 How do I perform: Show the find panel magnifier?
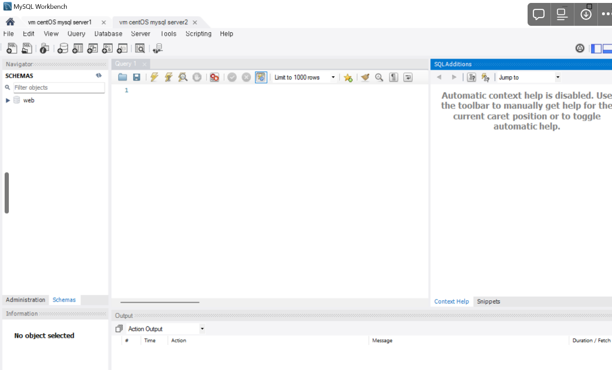pos(379,77)
